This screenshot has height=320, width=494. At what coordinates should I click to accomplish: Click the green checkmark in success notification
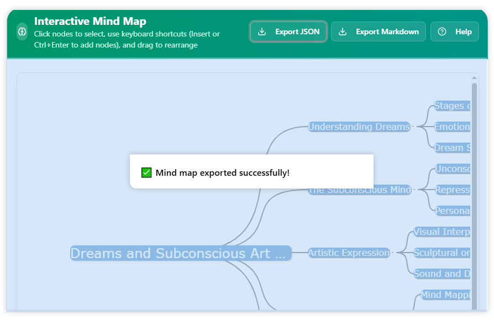point(146,172)
